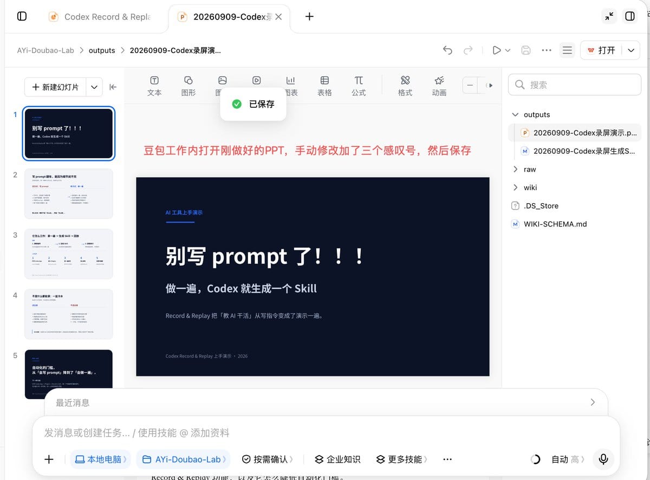Switch to Codex Record & Replay tab

(100, 17)
